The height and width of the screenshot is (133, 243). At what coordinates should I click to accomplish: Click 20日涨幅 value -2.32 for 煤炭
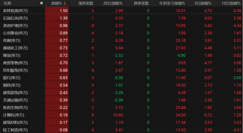tap(118, 55)
